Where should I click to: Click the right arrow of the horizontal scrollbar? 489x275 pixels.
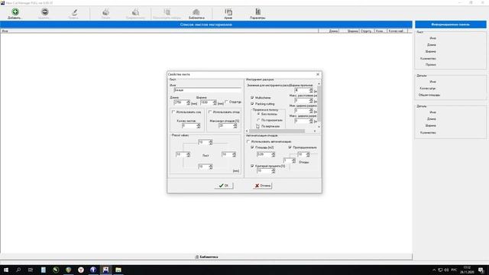pos(314,131)
